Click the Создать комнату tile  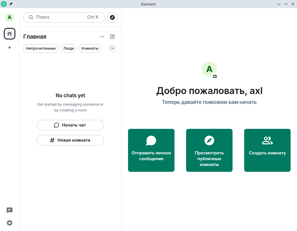[x=267, y=150]
